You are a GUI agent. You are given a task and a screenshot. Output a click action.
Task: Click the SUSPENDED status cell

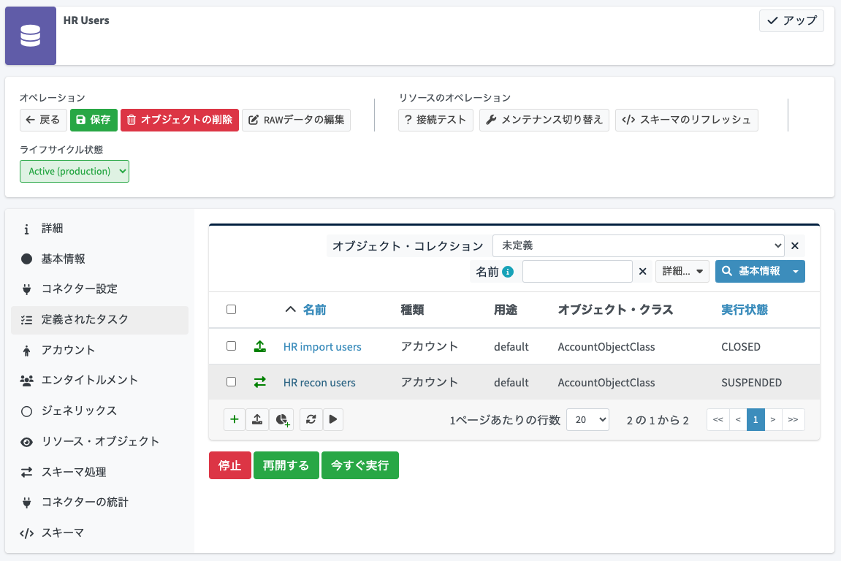(x=751, y=383)
